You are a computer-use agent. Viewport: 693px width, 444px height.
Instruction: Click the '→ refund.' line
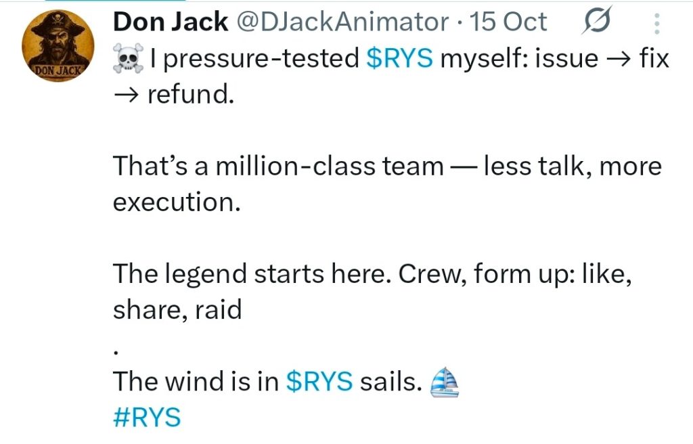click(173, 95)
